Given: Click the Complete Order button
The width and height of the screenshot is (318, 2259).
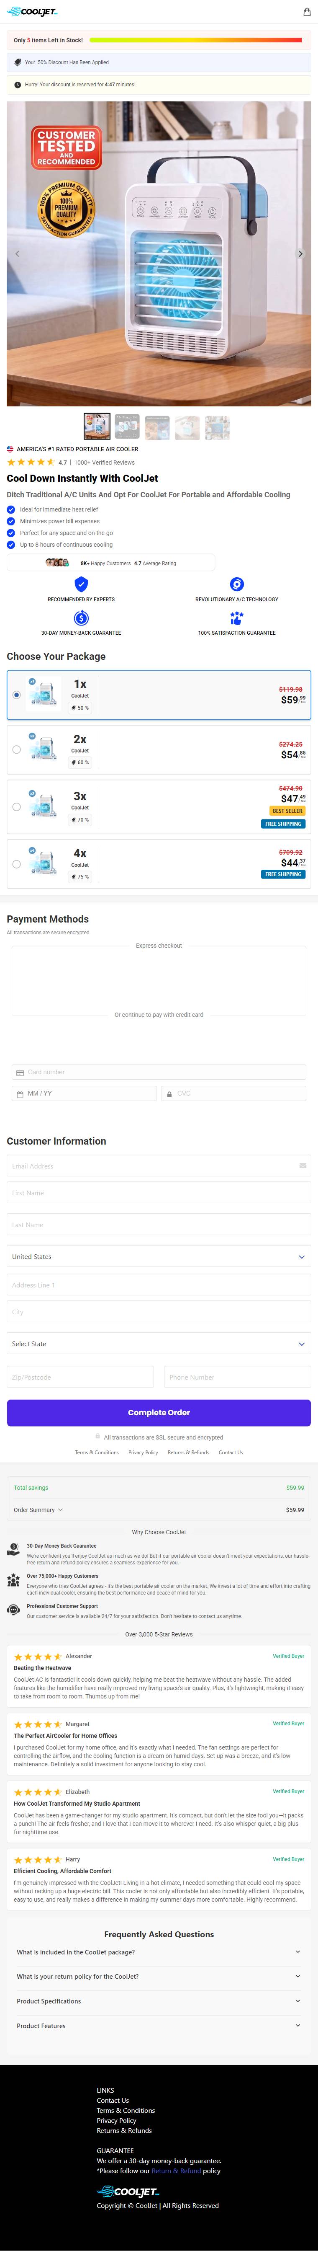Looking at the screenshot, I should coord(159,1413).
